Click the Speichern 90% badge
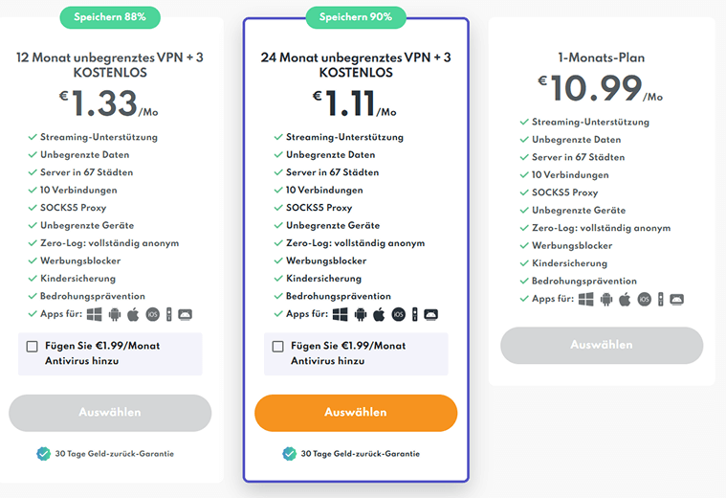This screenshot has height=498, width=726. point(356,17)
